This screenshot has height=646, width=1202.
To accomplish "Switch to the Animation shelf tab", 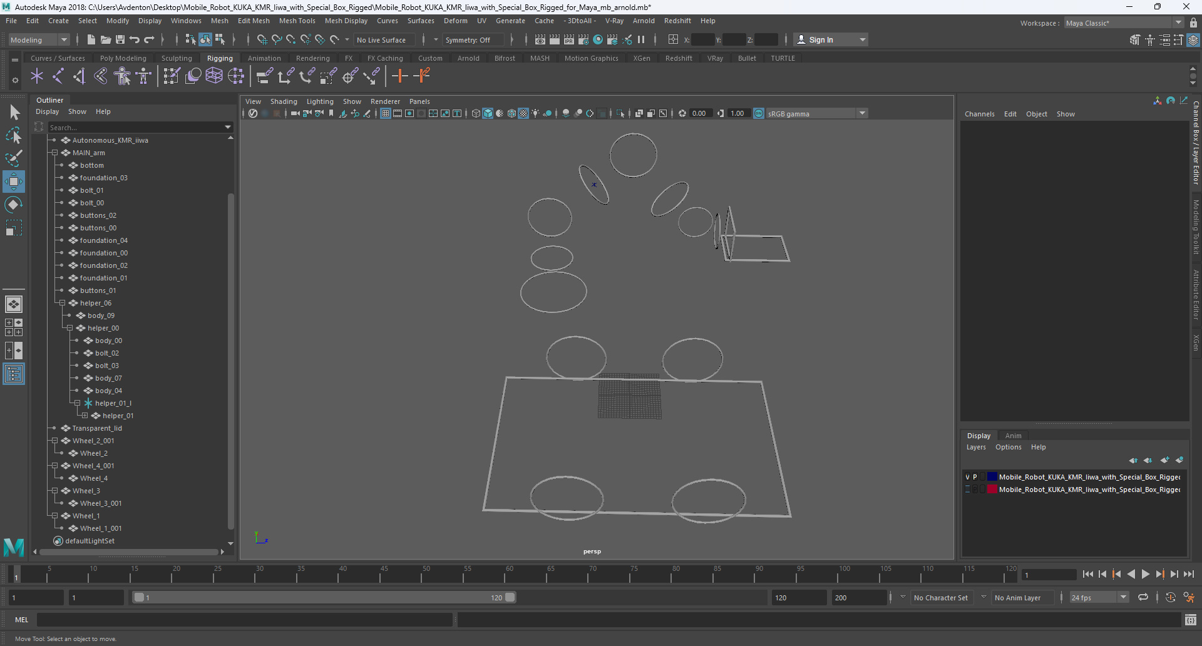I will coord(264,58).
